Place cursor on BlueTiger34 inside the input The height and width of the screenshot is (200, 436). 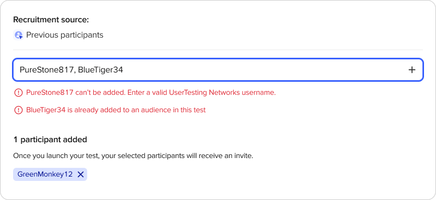click(x=100, y=70)
